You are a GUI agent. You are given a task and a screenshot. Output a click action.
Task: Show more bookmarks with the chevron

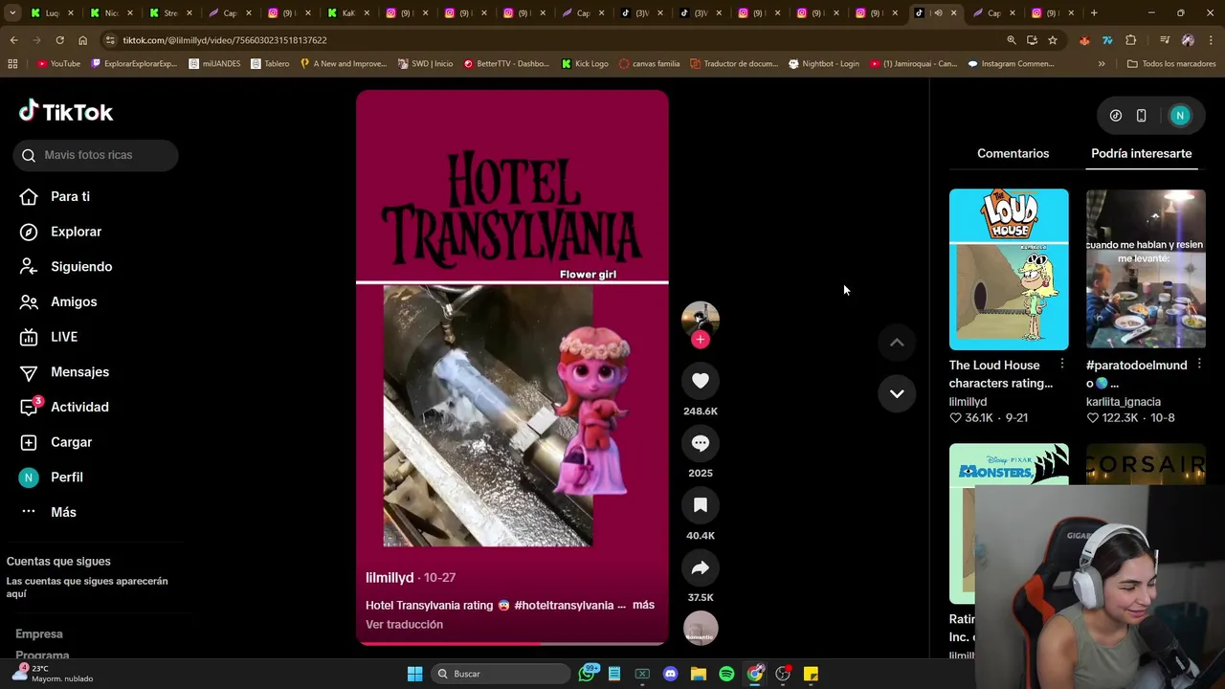(x=1102, y=63)
